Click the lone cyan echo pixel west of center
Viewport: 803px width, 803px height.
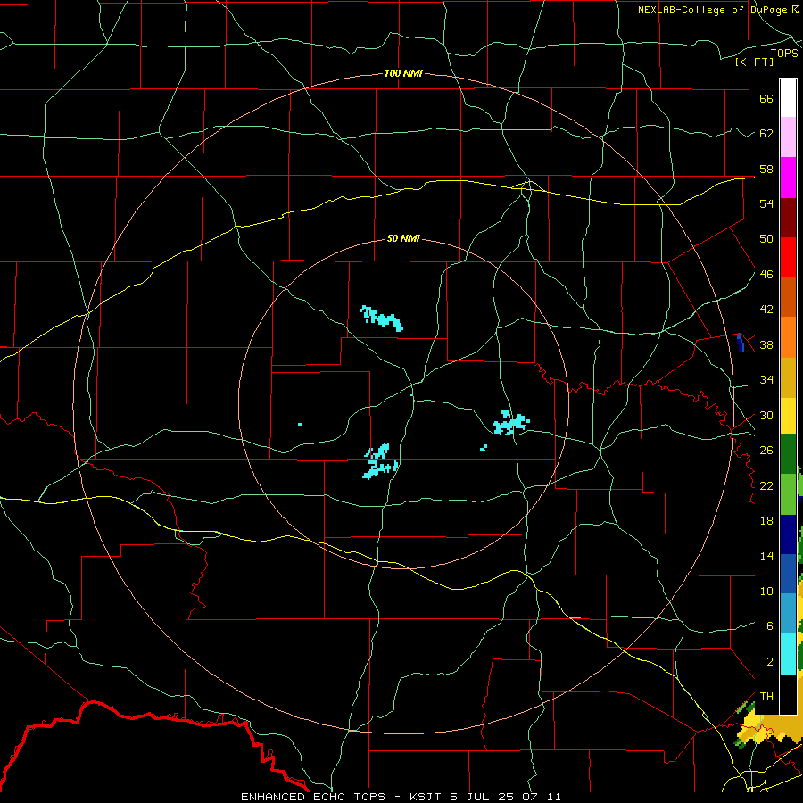(x=300, y=425)
